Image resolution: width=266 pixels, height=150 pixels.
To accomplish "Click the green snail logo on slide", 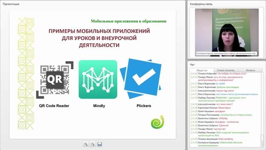I will click(x=158, y=122).
